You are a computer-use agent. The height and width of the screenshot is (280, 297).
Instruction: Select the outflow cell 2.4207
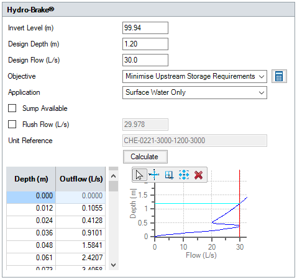point(81,259)
